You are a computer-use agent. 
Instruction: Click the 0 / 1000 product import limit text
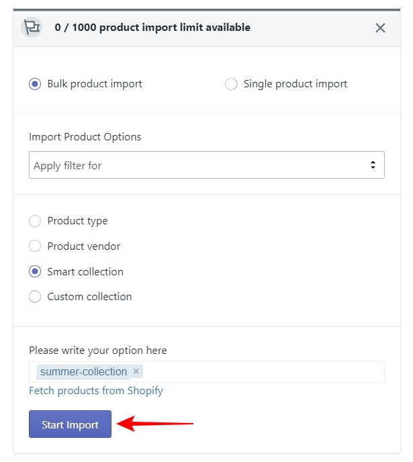coord(152,28)
